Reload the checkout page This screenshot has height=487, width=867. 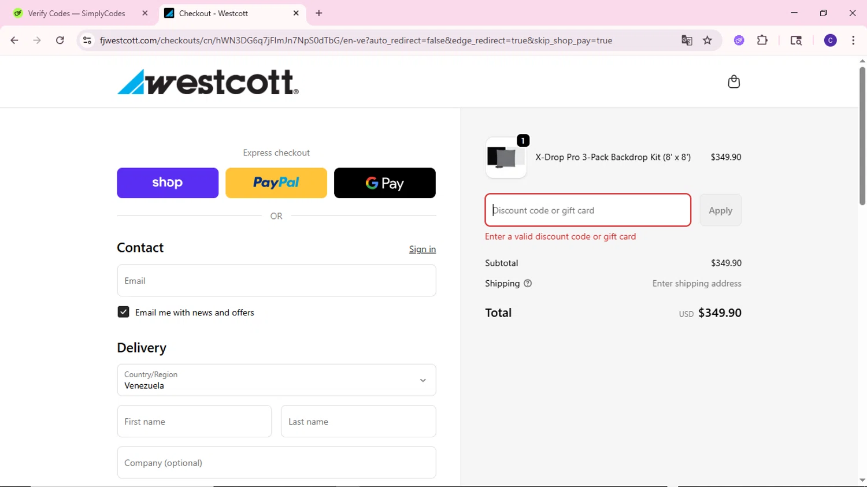(60, 40)
